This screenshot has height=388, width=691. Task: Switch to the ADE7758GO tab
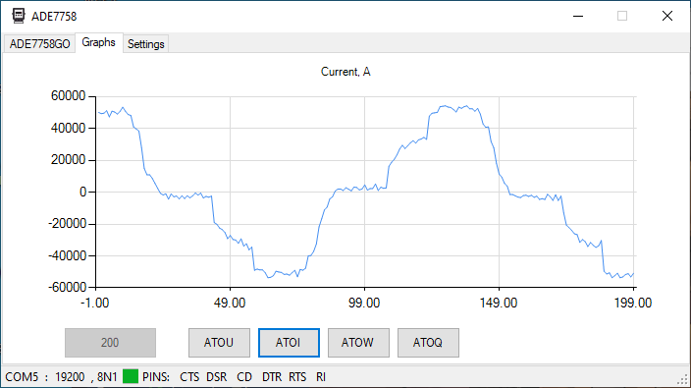(39, 44)
